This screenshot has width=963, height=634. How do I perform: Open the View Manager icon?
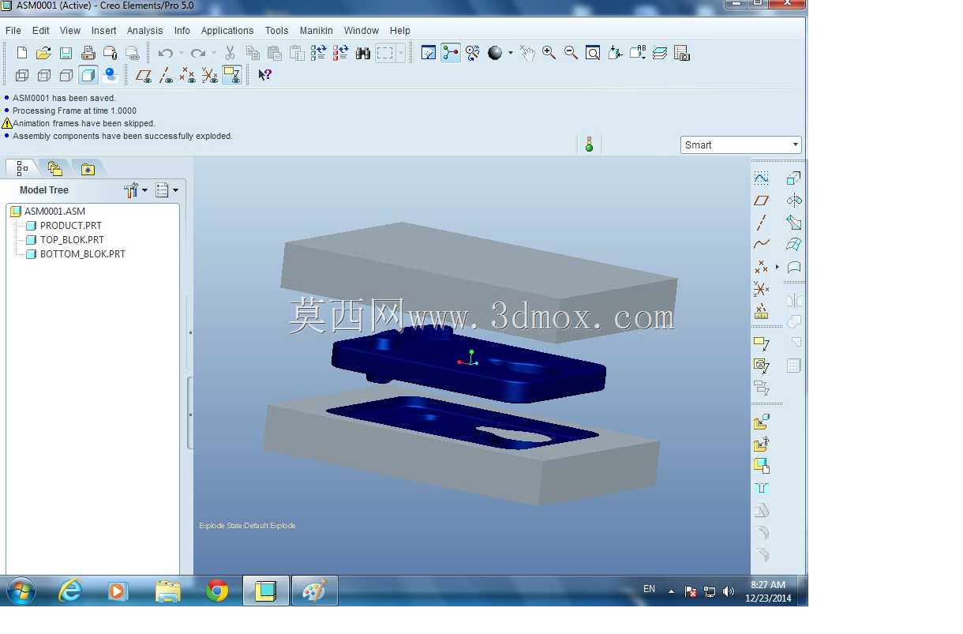click(682, 53)
